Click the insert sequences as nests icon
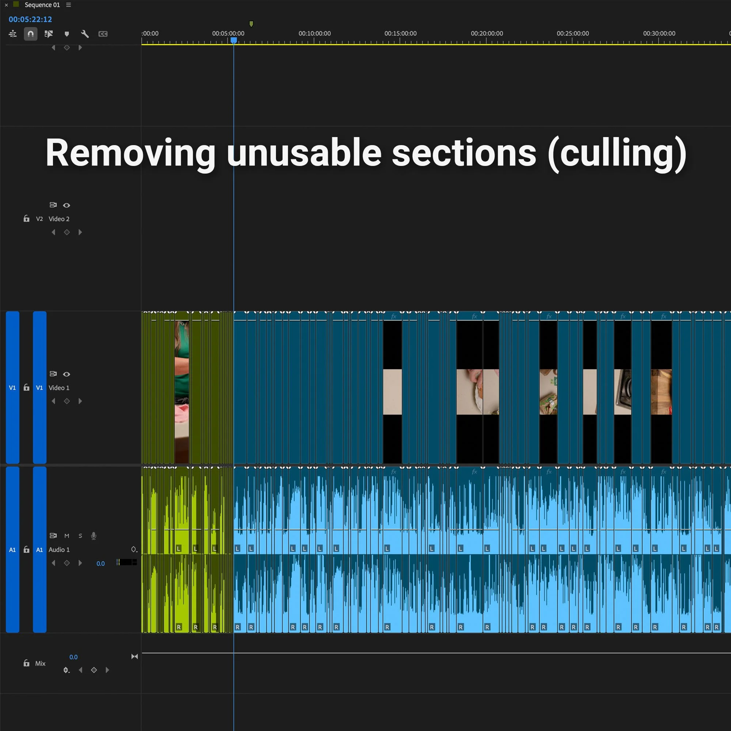731x731 pixels. (x=12, y=34)
